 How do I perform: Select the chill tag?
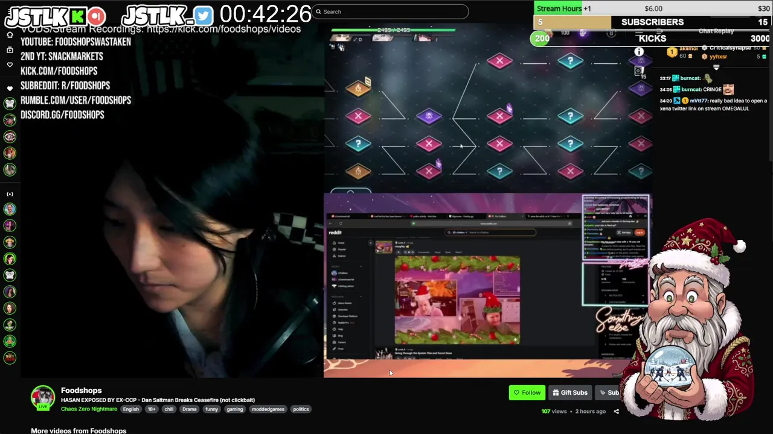(169, 409)
